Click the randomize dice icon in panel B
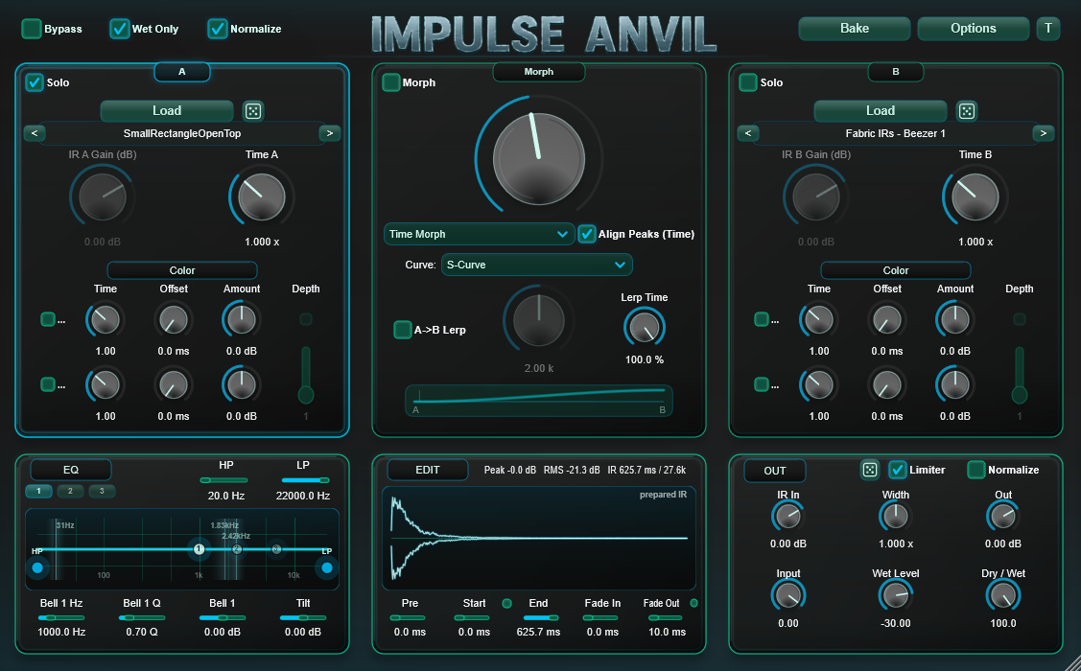Image resolution: width=1081 pixels, height=671 pixels. [x=967, y=111]
